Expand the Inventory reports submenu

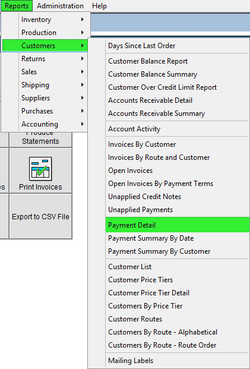(x=45, y=20)
